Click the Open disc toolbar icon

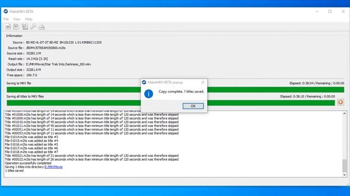[x=16, y=27]
